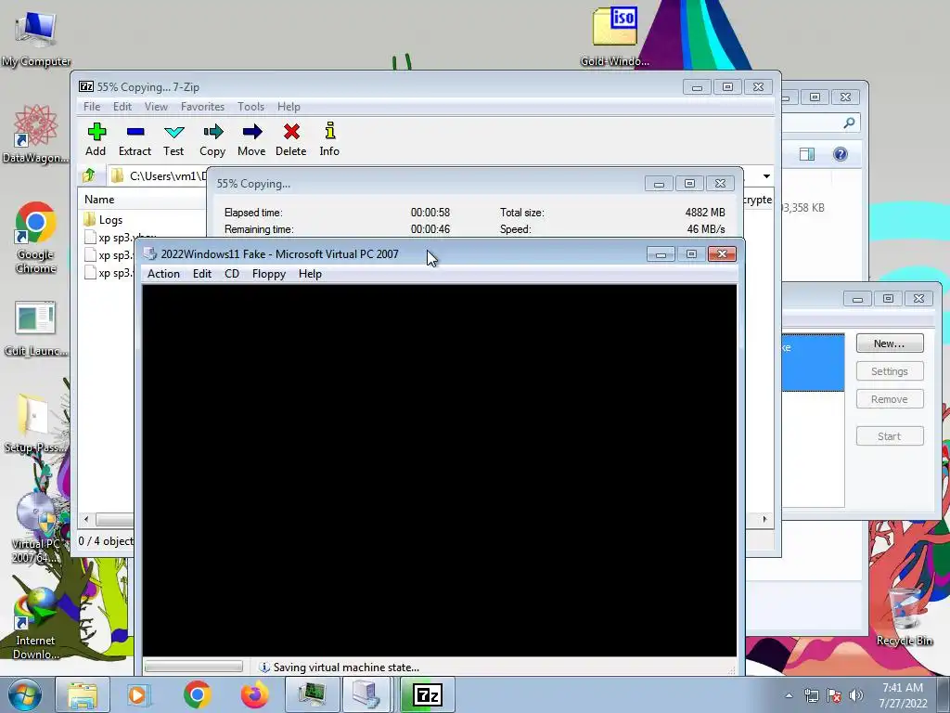Image resolution: width=950 pixels, height=713 pixels.
Task: Click the Windows Start button
Action: click(25, 694)
